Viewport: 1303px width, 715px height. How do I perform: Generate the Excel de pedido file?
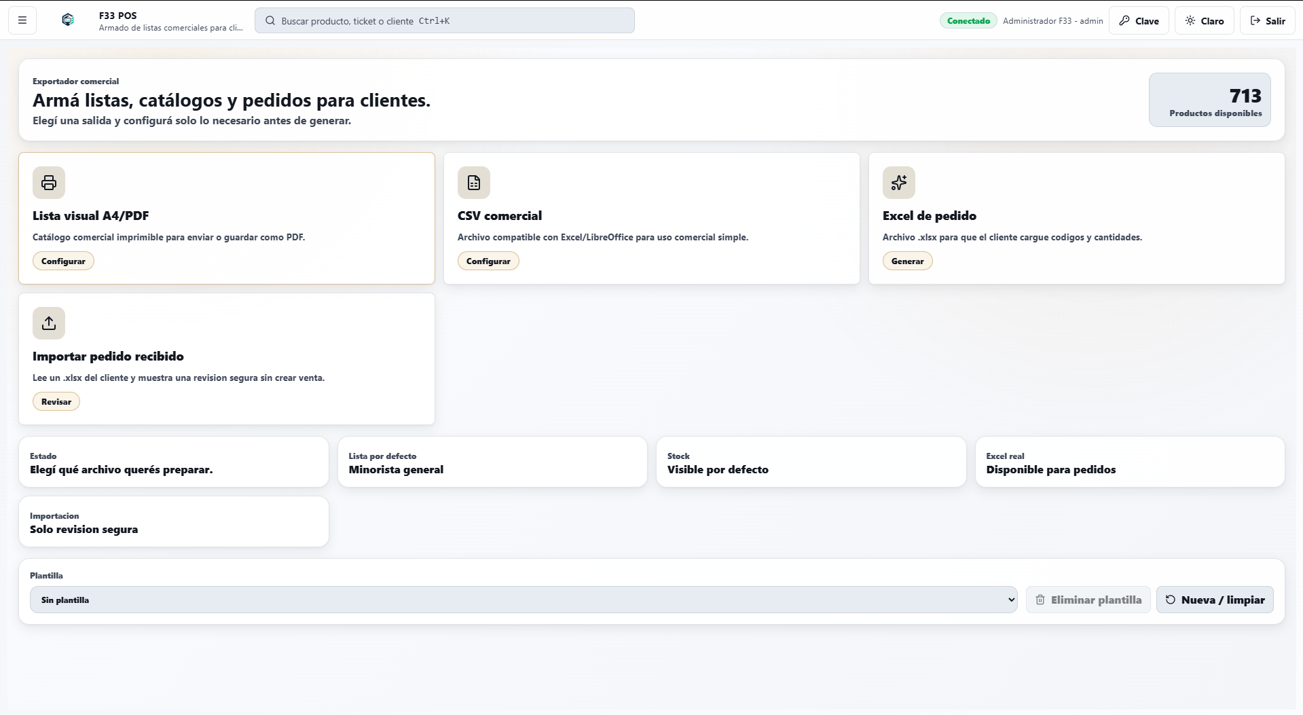(x=907, y=261)
